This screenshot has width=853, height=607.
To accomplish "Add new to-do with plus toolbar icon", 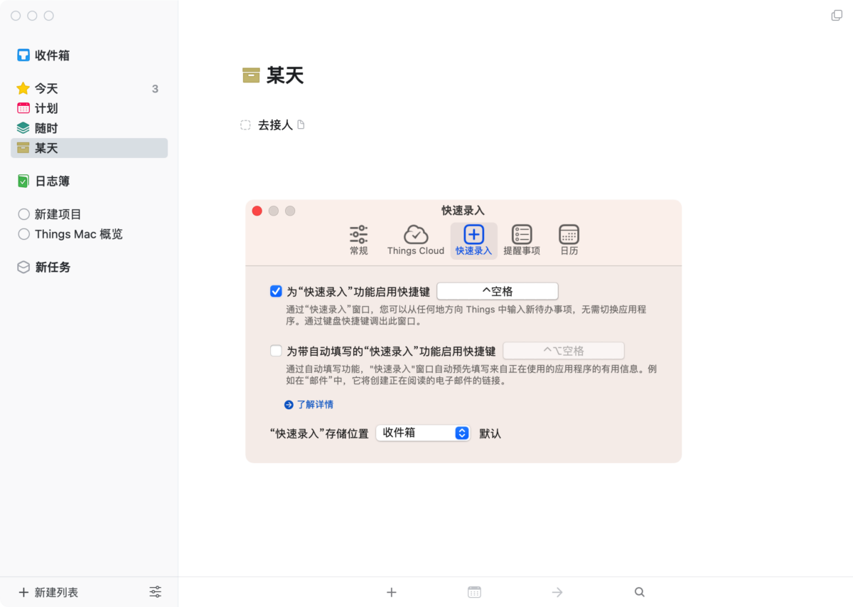I will pos(391,592).
